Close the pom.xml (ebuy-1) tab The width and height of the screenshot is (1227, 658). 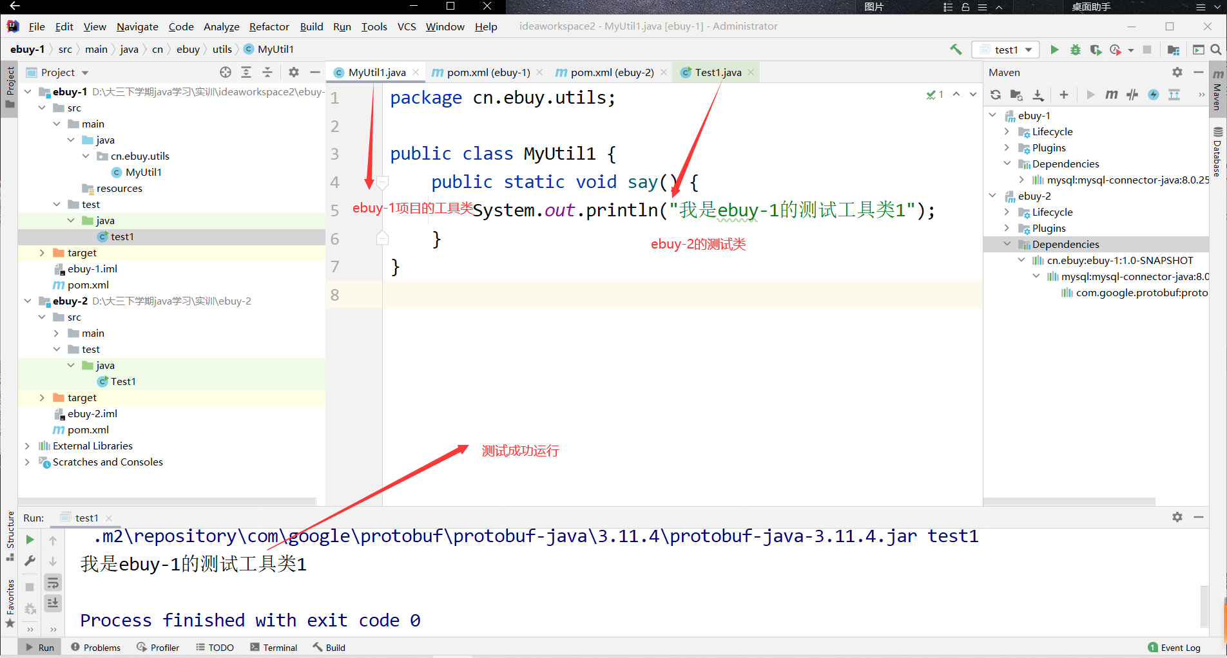[539, 72]
